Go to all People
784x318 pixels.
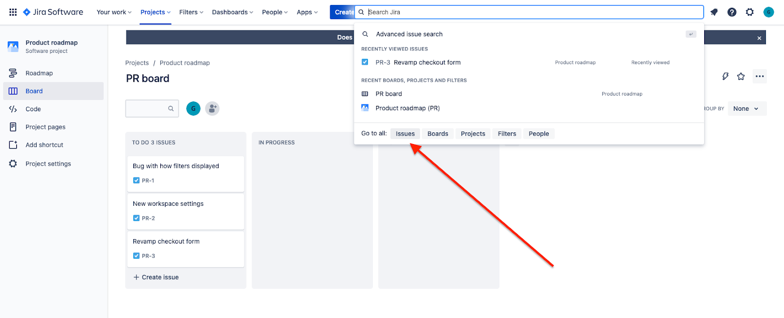[x=539, y=134]
